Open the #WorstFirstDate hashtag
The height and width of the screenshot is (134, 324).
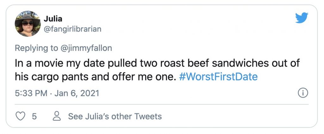[218, 77]
